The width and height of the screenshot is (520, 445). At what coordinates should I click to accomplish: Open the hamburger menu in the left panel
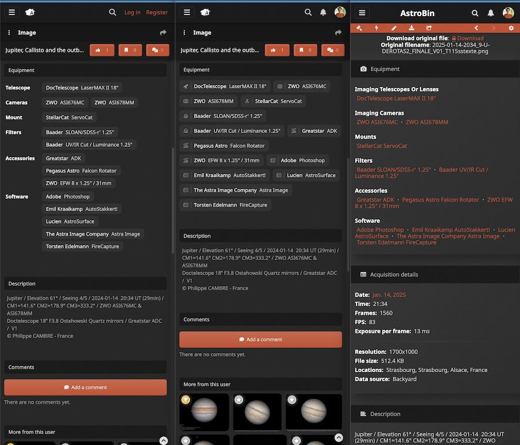point(12,12)
